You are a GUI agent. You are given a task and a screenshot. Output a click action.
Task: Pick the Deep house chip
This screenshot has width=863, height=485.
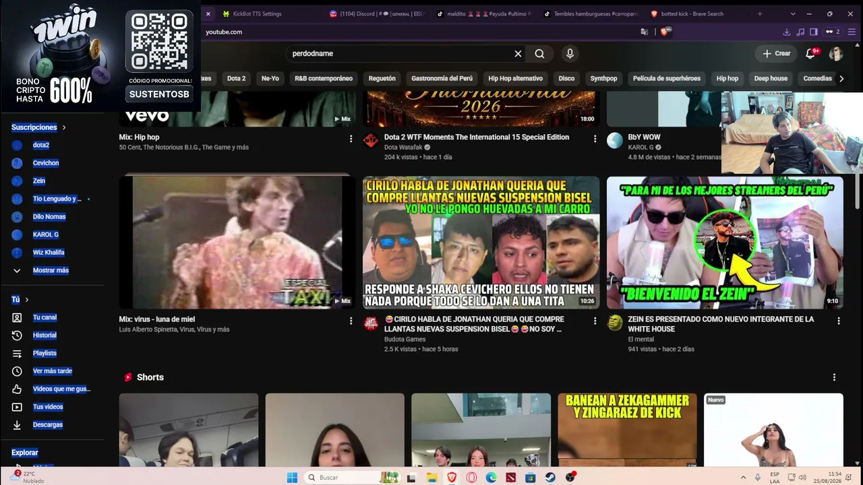tap(771, 78)
